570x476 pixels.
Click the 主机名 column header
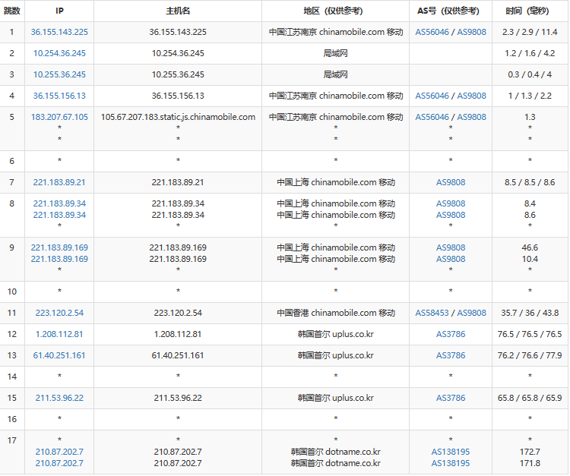pyautogui.click(x=178, y=11)
